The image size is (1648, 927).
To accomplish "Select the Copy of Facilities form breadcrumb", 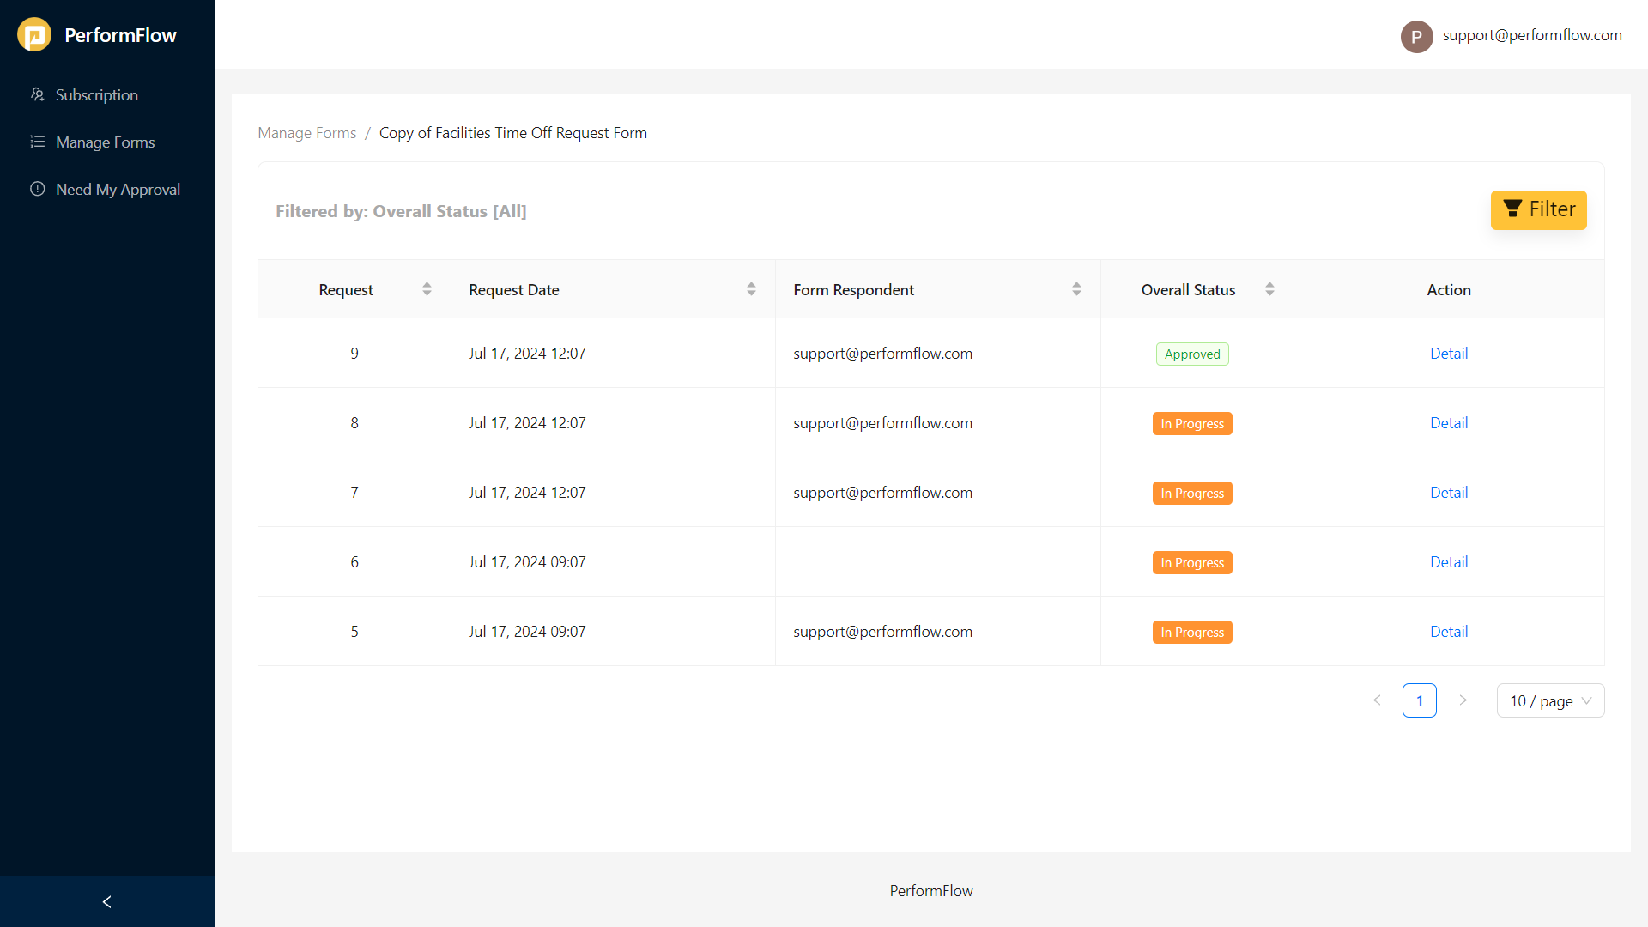I will [x=513, y=132].
